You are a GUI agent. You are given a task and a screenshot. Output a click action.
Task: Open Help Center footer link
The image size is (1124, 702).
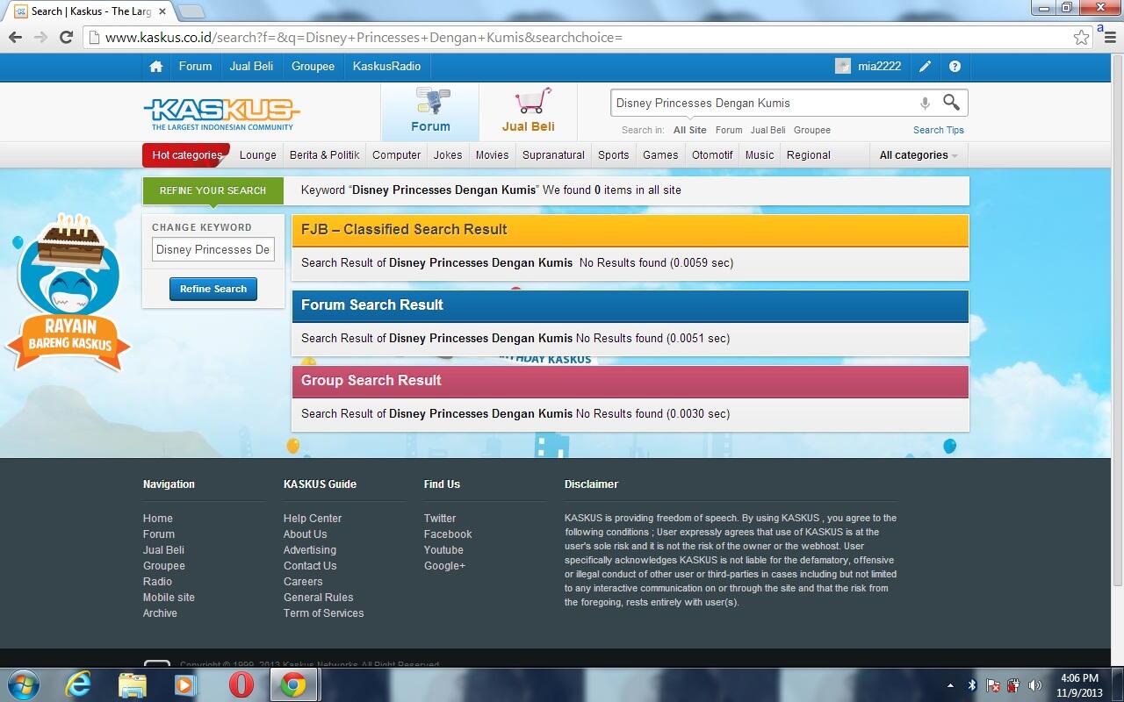point(313,519)
